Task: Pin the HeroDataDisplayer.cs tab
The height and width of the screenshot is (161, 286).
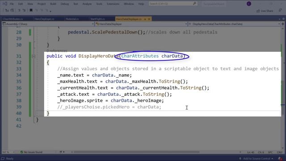Action: 145,19
